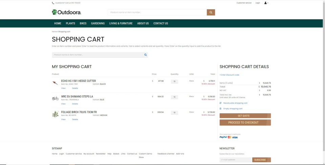Image resolution: width=325 pixels, height=165 pixels.
Task: Delete the Echo HC-1501 Hedge Cutter item
Action: point(75,88)
